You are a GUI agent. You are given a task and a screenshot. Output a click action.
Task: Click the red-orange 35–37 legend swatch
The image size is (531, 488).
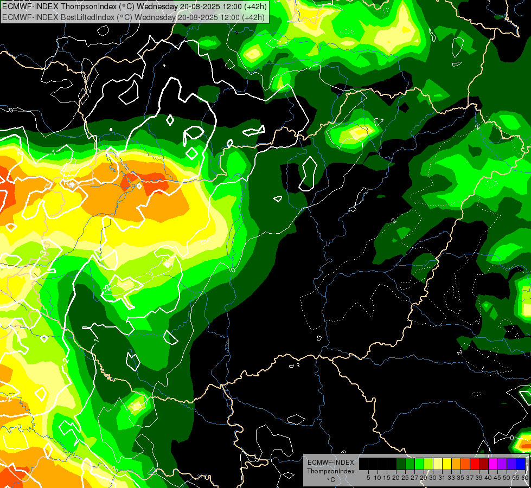[x=465, y=464]
